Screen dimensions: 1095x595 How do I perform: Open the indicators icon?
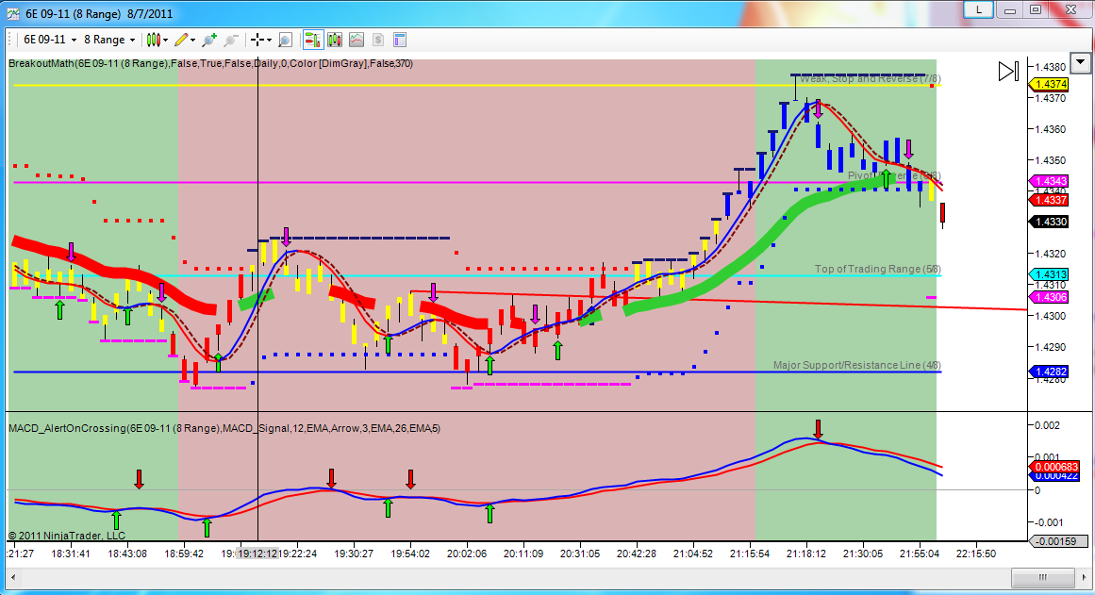357,40
